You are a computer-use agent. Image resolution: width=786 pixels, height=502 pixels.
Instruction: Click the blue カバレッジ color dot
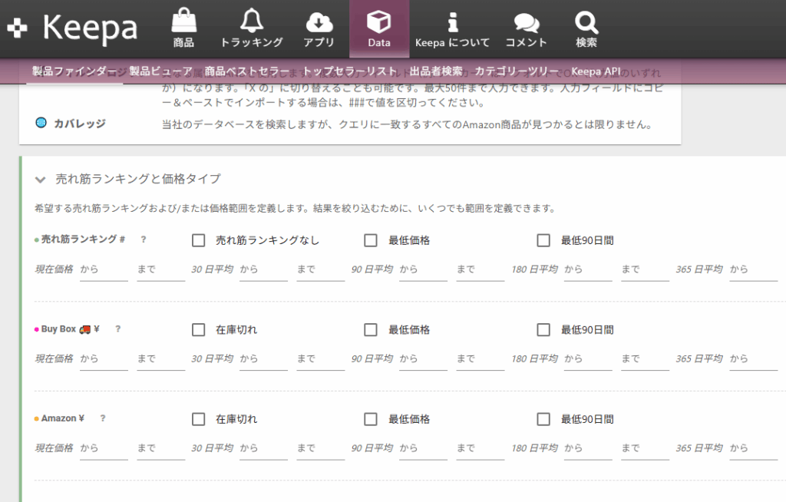click(41, 123)
